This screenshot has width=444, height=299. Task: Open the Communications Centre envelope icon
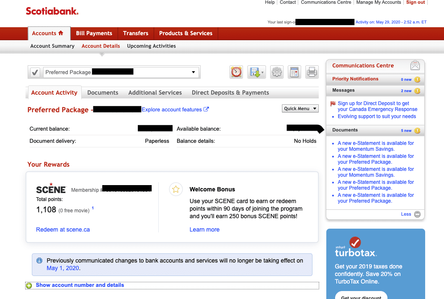415,65
